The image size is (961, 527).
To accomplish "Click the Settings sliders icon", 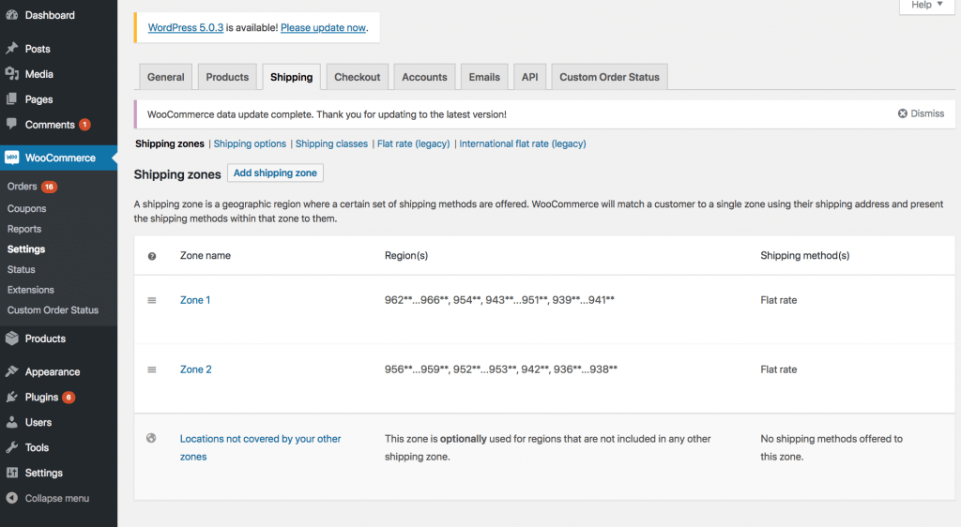I will (x=11, y=473).
